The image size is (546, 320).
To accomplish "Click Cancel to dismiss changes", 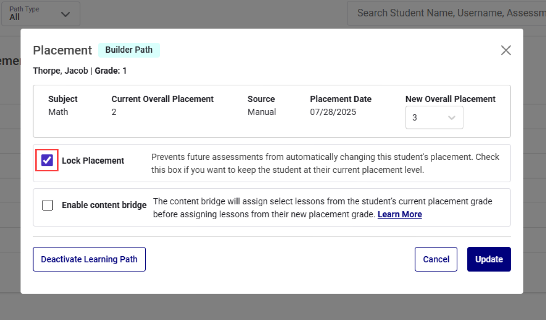I will tap(436, 259).
